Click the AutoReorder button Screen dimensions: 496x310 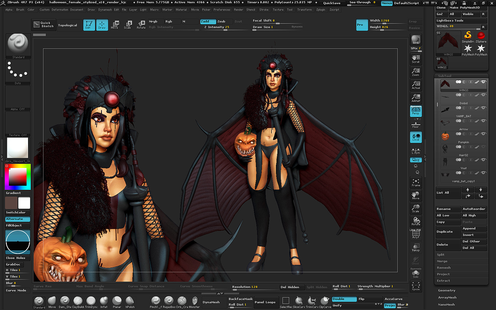474,209
